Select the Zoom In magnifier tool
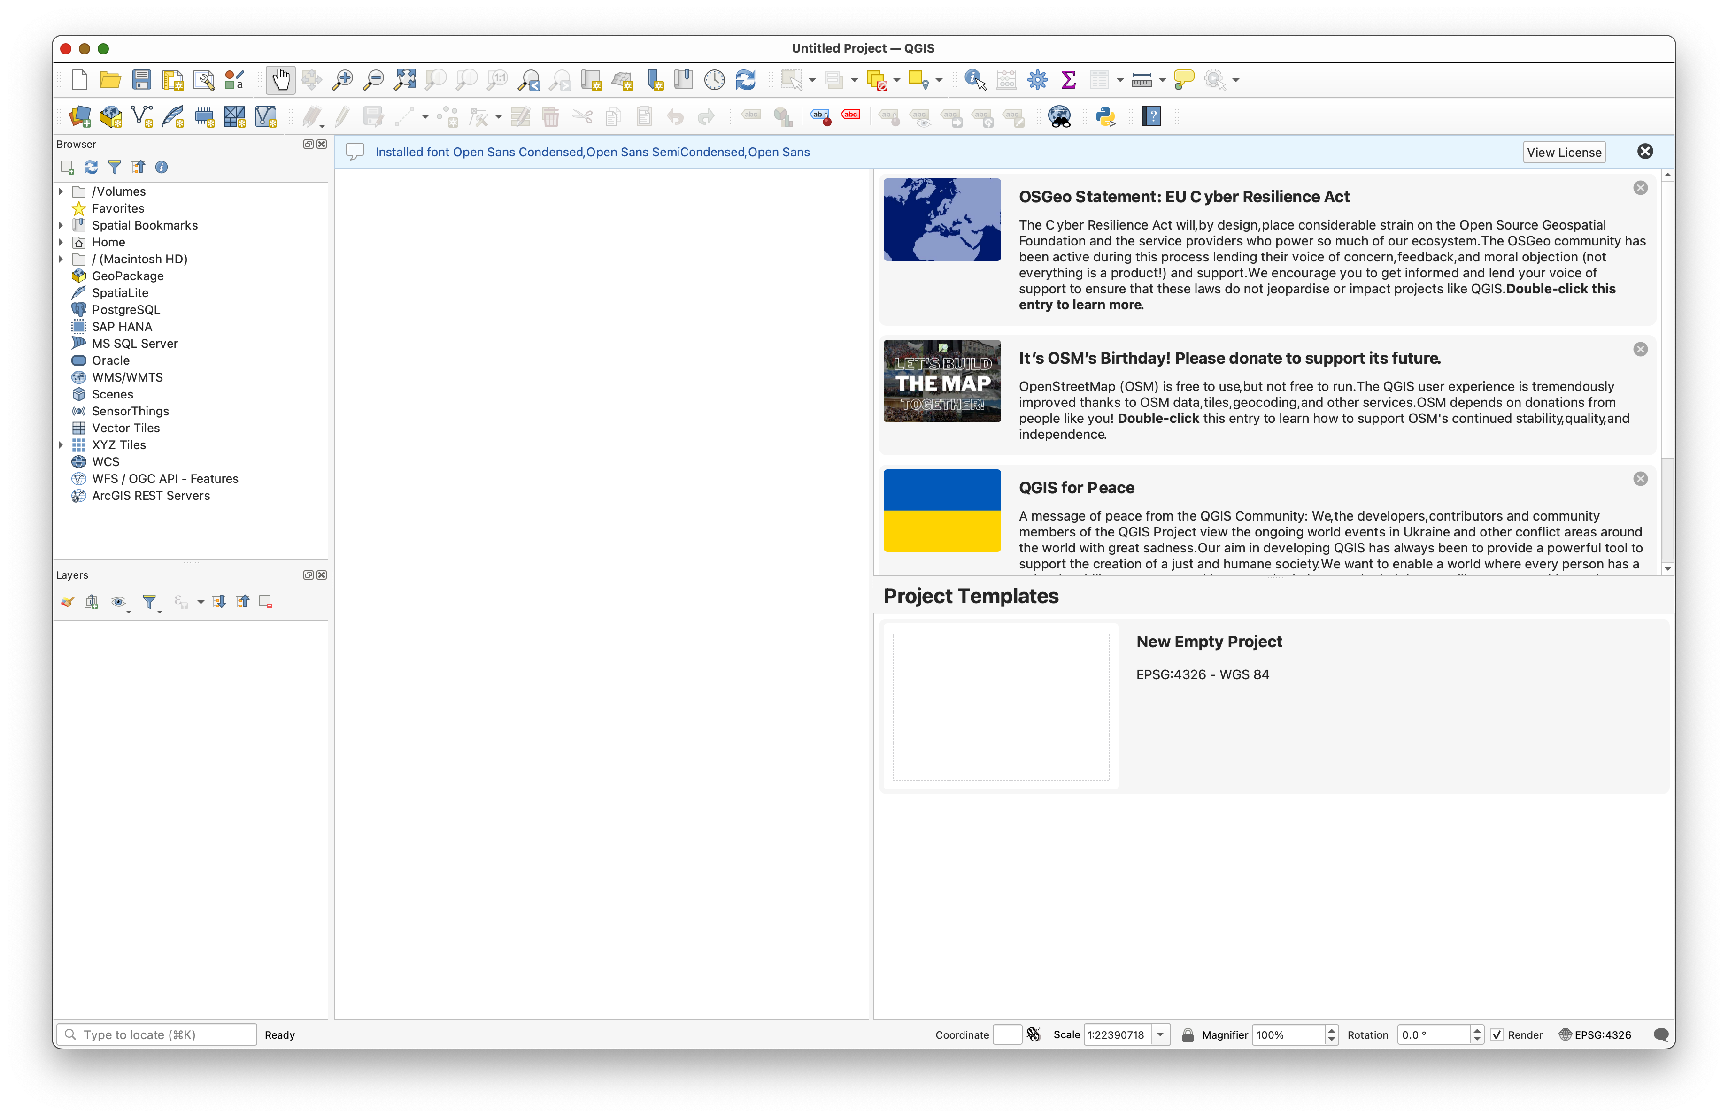Image resolution: width=1728 pixels, height=1118 pixels. tap(342, 80)
